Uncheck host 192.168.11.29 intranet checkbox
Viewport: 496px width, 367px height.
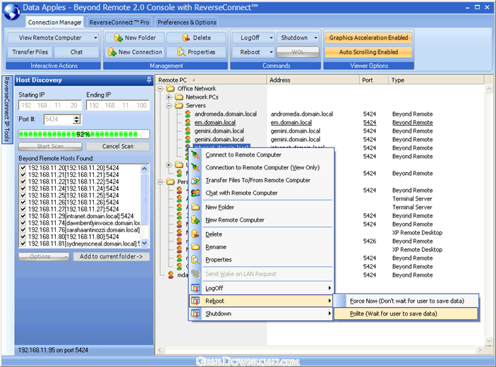coord(23,216)
